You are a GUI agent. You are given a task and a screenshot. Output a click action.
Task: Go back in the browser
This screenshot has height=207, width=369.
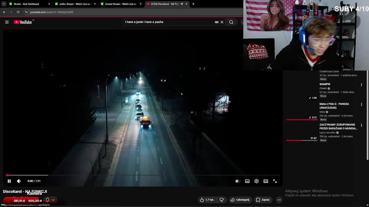point(4,12)
